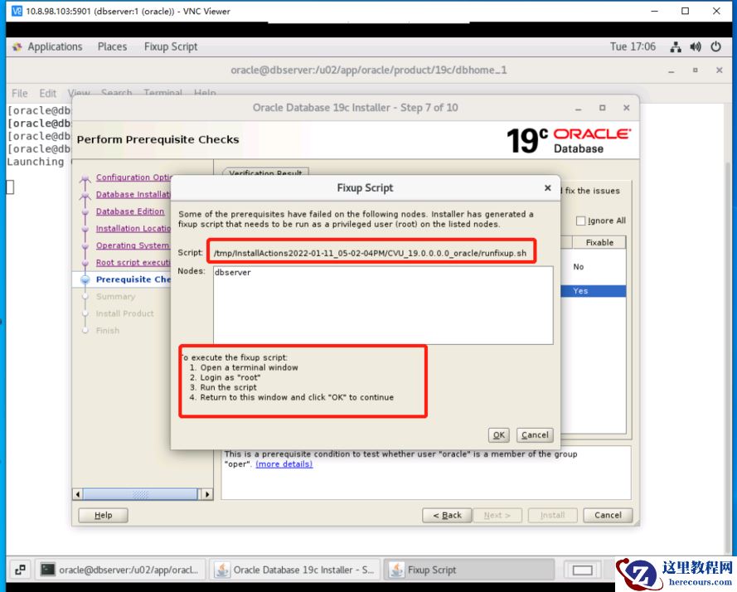Open the network status icon
The width and height of the screenshot is (737, 592).
pyautogui.click(x=676, y=47)
